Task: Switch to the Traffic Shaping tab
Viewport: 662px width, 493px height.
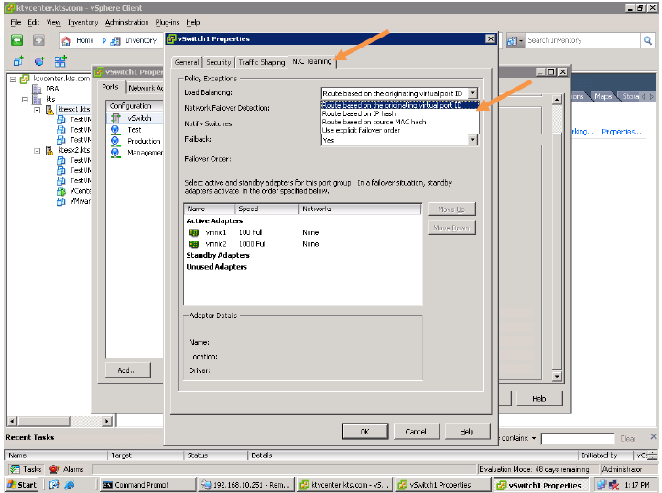Action: point(261,62)
